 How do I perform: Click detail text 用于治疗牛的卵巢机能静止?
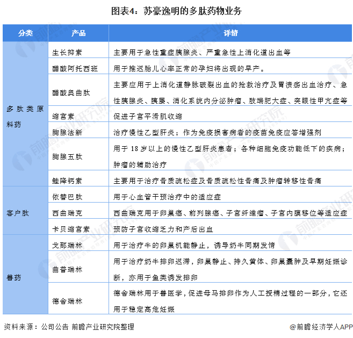pos(159,245)
